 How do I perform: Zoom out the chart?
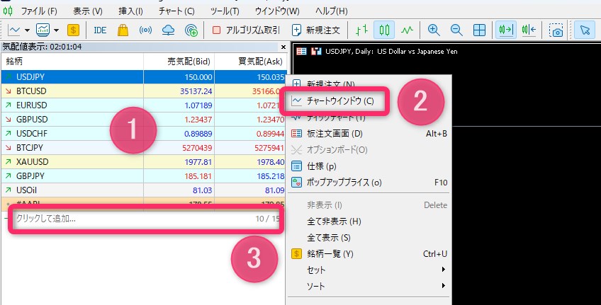coord(456,30)
